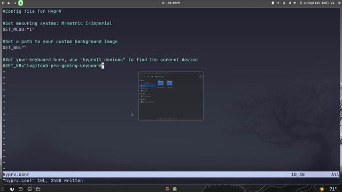The width and height of the screenshot is (342, 192).
Task: Click the '"hyprv.conf" 10L, 248B written' message
Action: [43, 180]
